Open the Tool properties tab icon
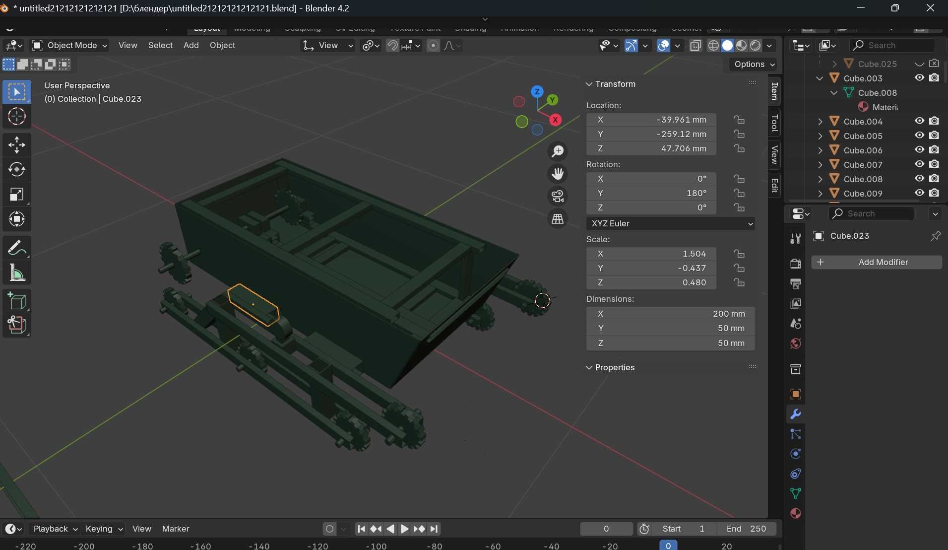The height and width of the screenshot is (550, 948). 796,239
